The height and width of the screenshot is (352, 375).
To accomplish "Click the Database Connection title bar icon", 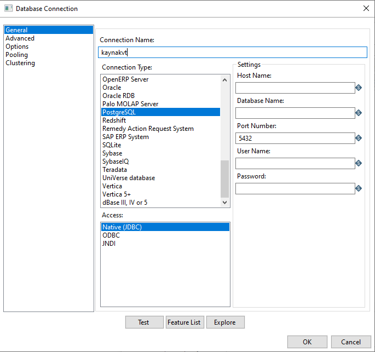I will pyautogui.click(x=9, y=8).
